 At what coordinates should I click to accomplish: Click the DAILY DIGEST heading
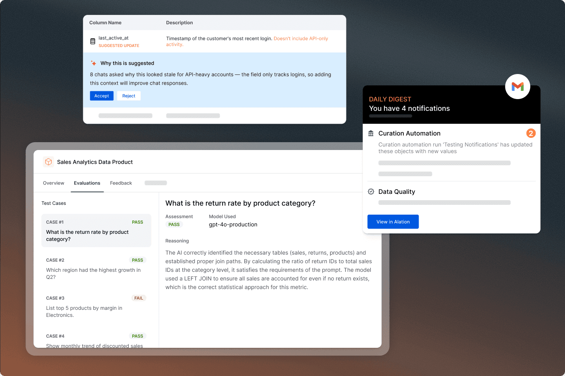coord(390,99)
